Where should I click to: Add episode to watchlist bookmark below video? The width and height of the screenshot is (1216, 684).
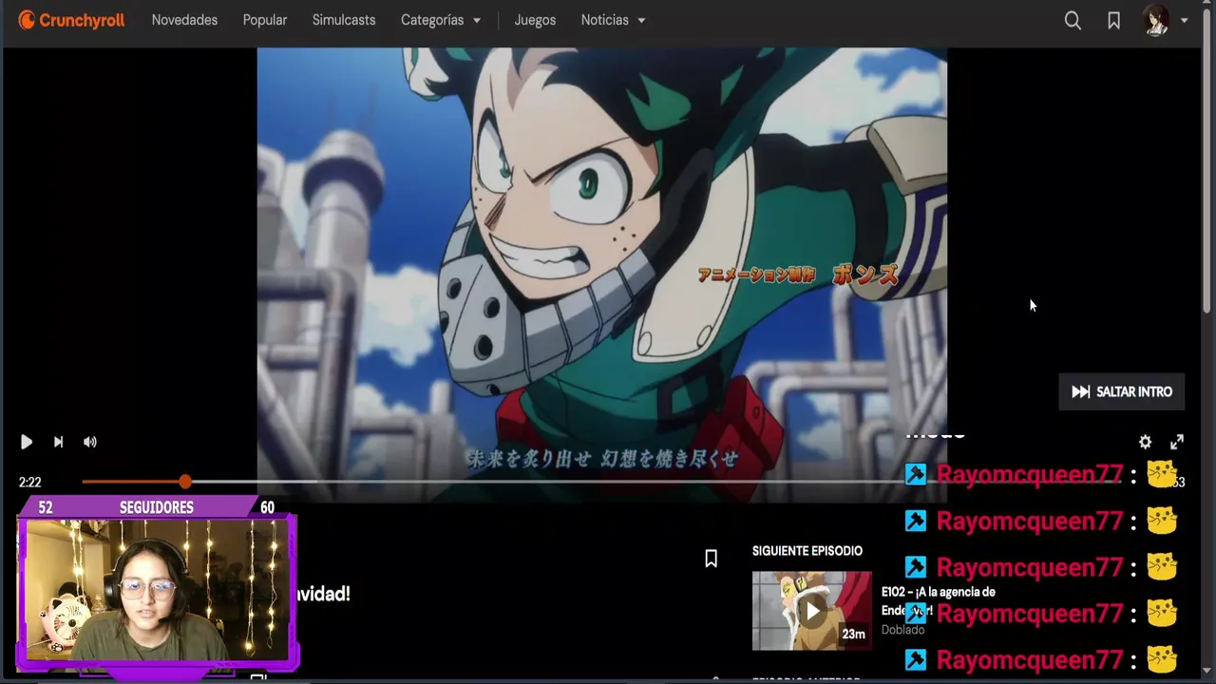click(x=711, y=559)
